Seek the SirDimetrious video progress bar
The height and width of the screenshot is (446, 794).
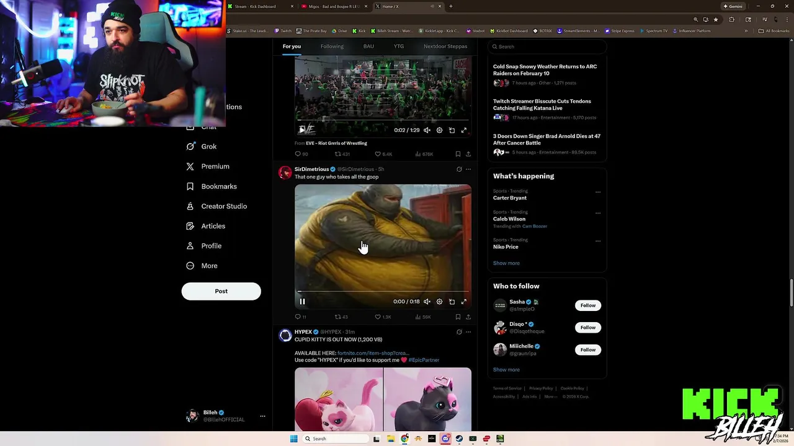pyautogui.click(x=383, y=291)
